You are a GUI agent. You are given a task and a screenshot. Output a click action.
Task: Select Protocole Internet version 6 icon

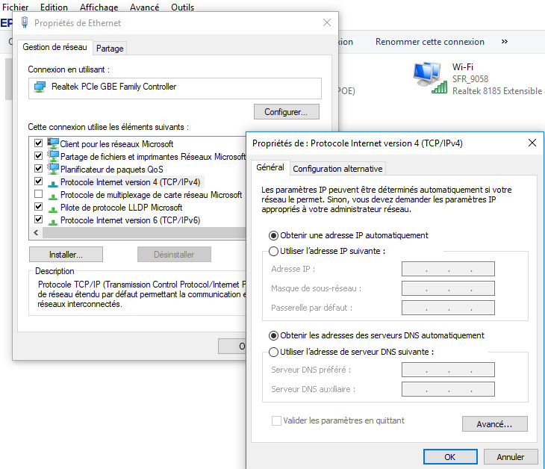pyautogui.click(x=53, y=220)
